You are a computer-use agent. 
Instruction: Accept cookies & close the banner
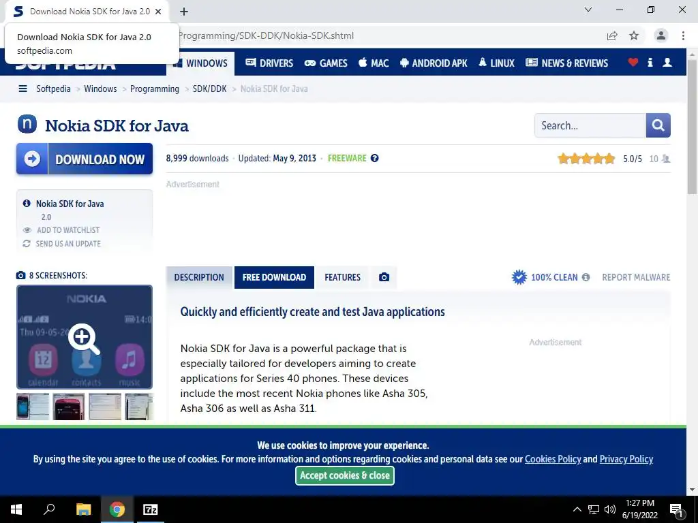344,475
